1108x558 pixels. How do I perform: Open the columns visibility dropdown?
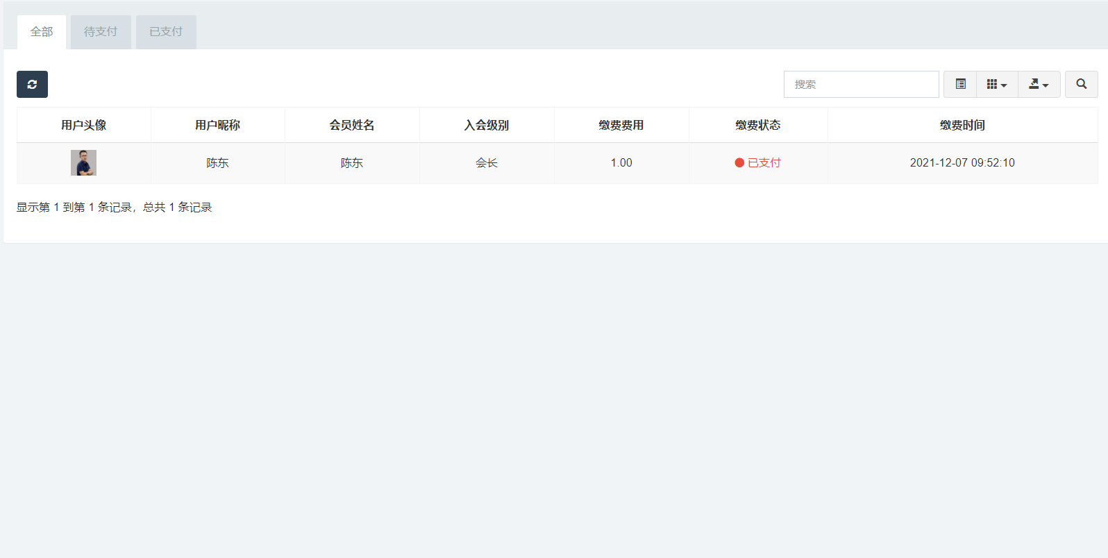pos(997,84)
